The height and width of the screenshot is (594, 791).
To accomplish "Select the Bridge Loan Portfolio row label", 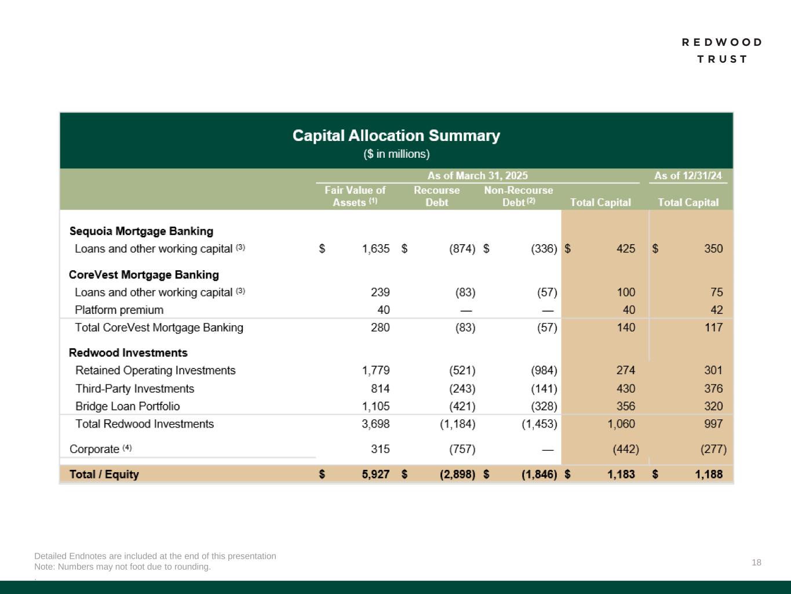I will [127, 407].
